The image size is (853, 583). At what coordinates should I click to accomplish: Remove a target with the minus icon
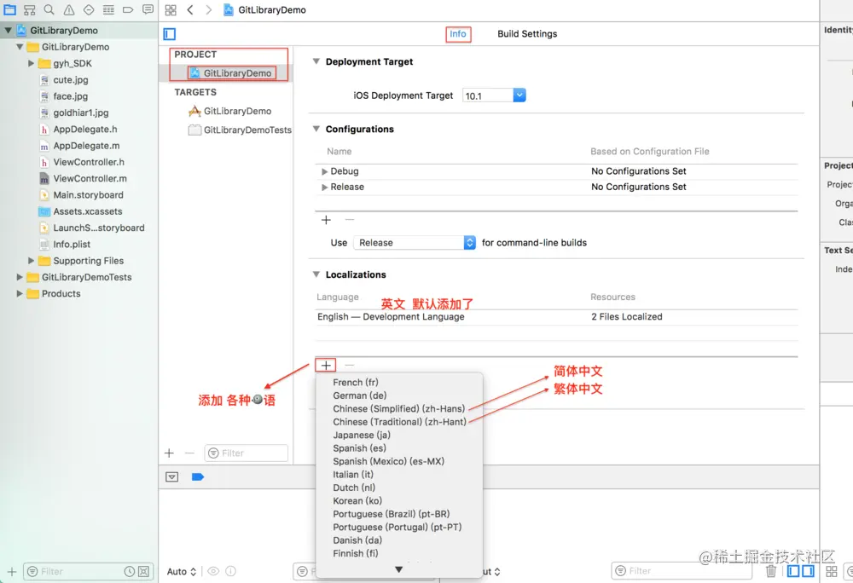189,453
